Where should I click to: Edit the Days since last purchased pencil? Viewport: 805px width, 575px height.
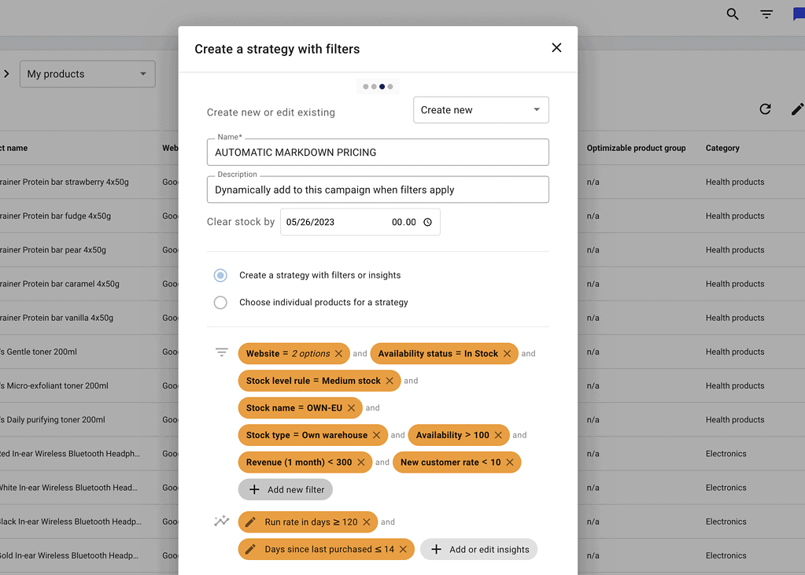tap(250, 549)
